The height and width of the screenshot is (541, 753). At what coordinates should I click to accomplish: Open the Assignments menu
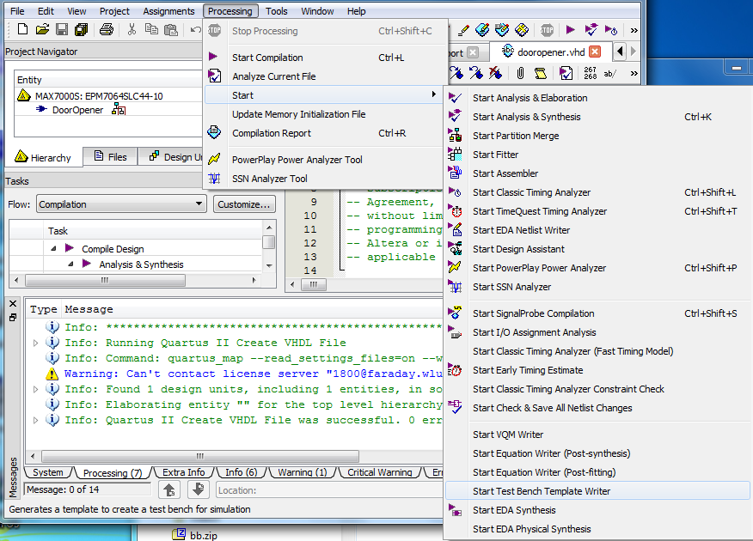168,11
